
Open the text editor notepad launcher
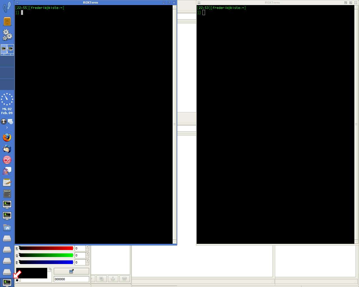pyautogui.click(x=7, y=182)
